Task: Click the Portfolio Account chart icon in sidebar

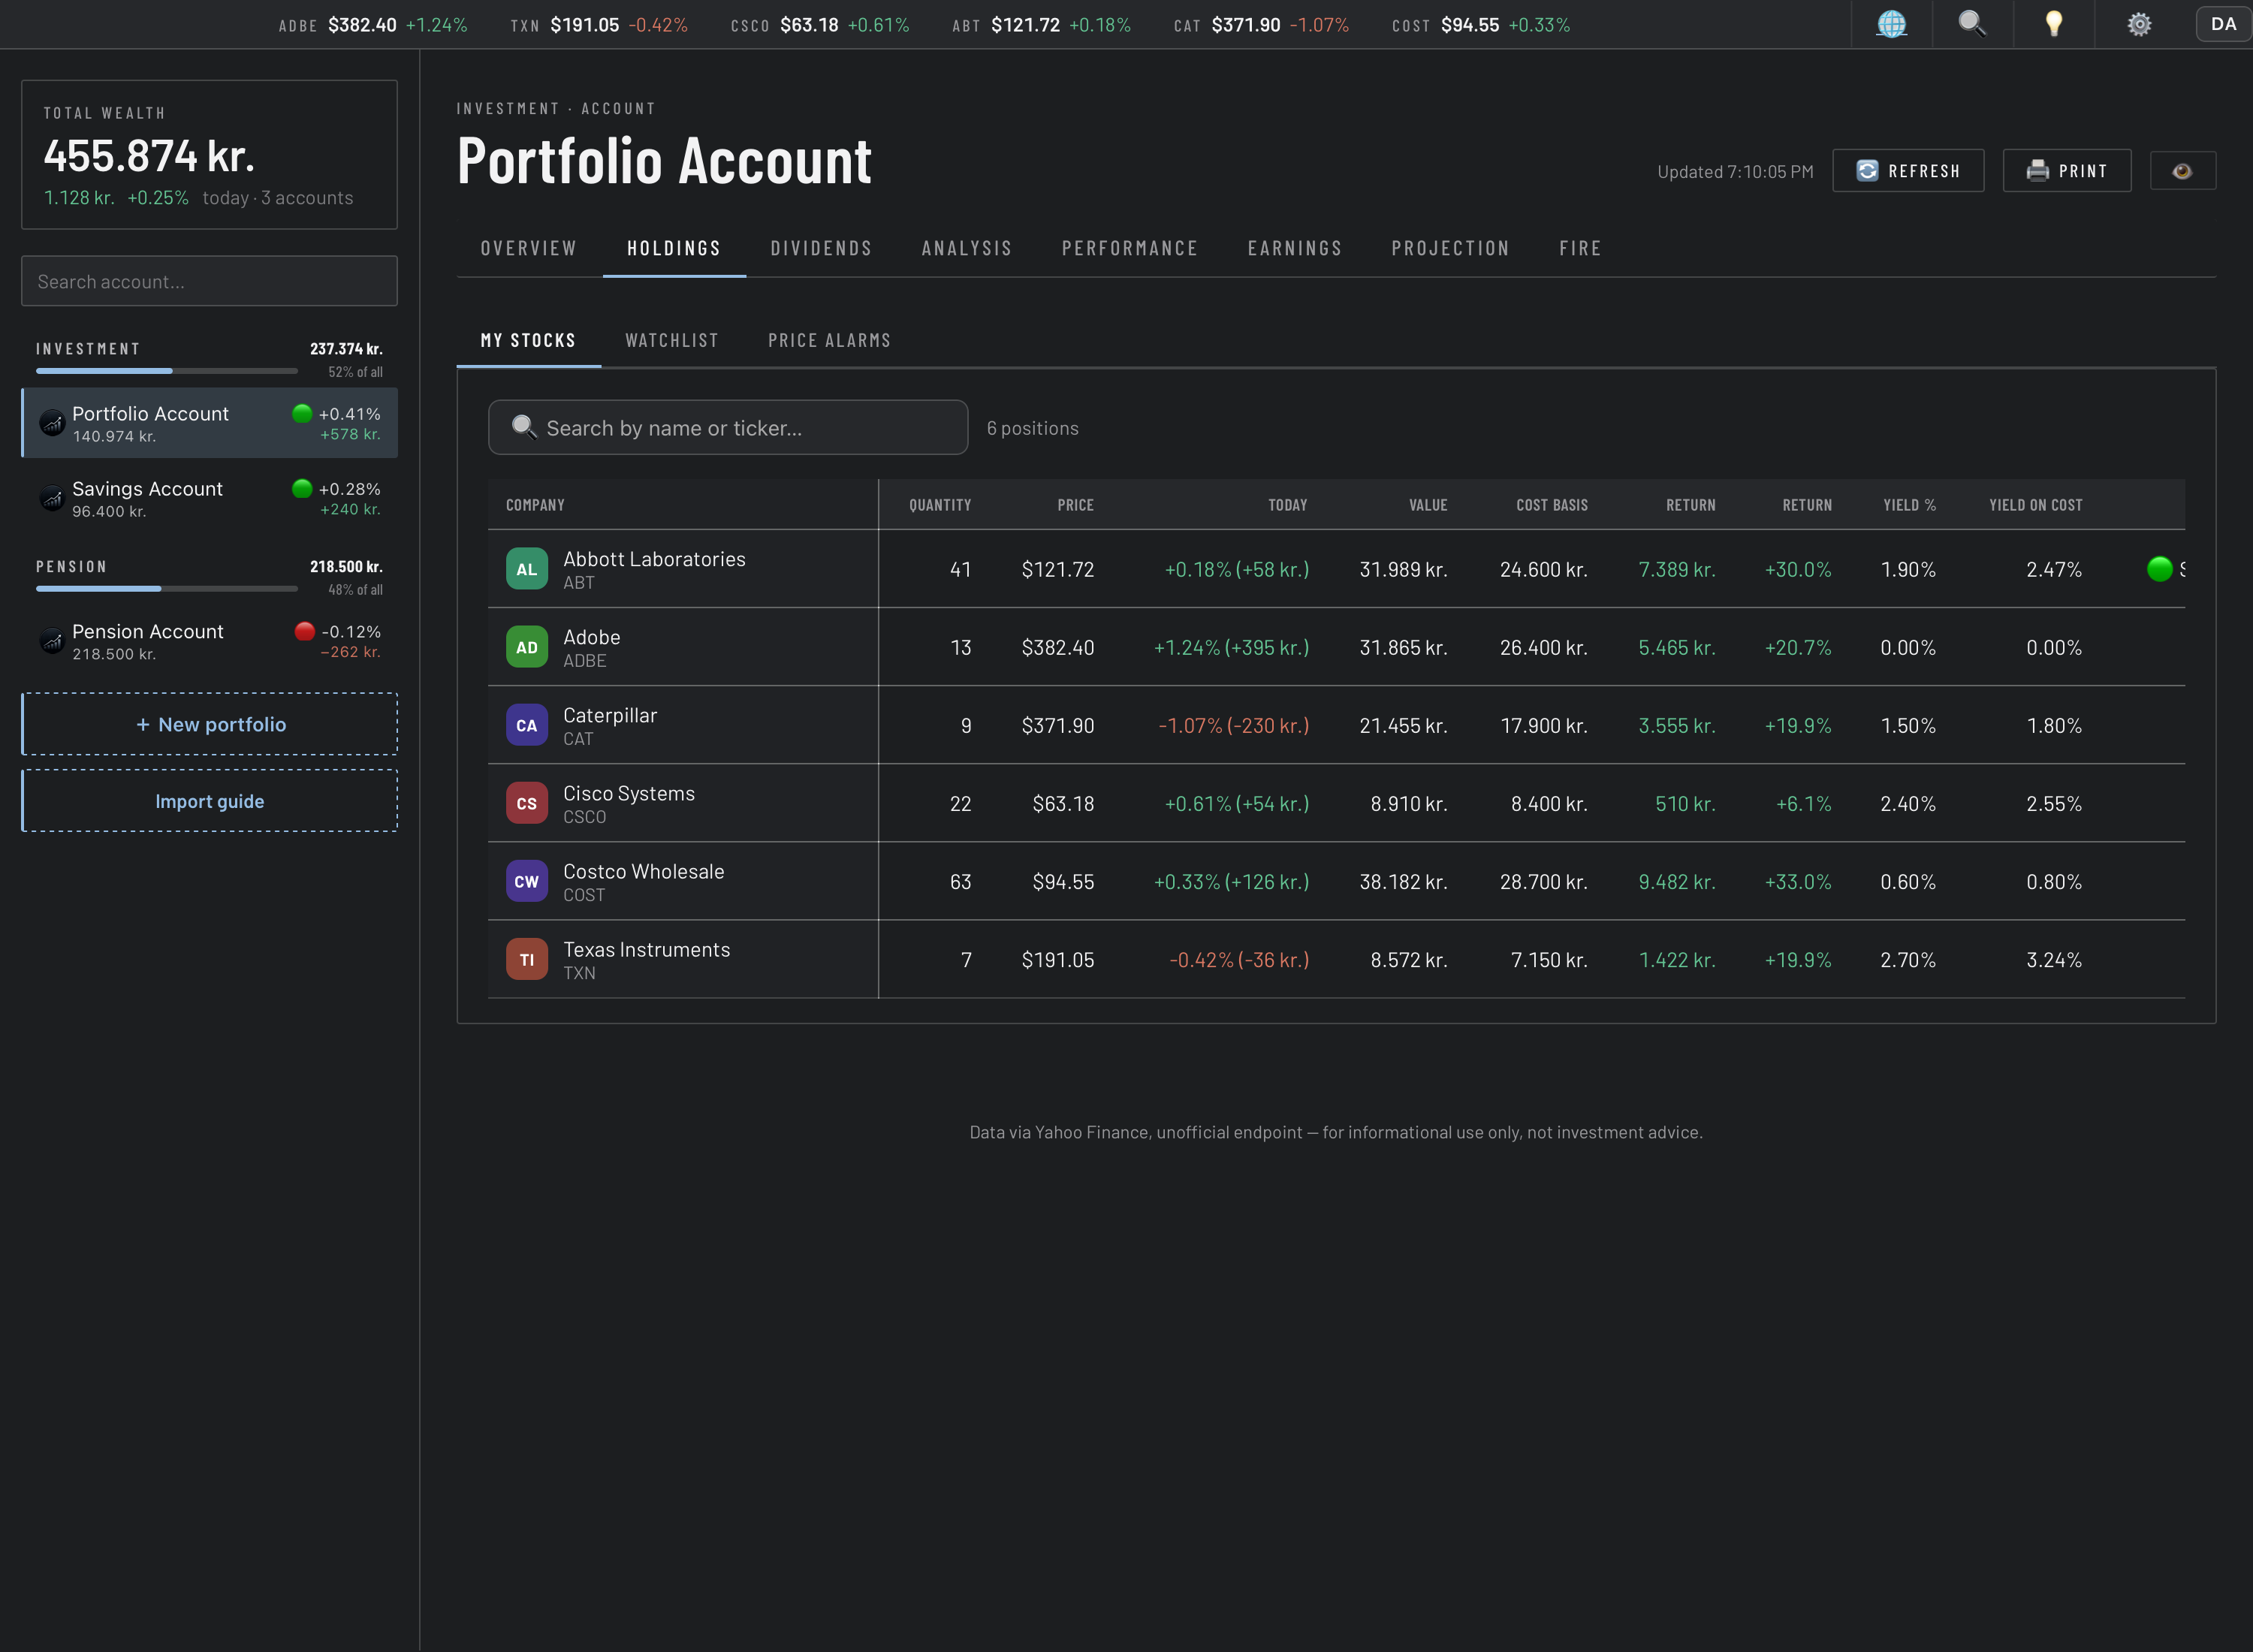Action: 52,423
